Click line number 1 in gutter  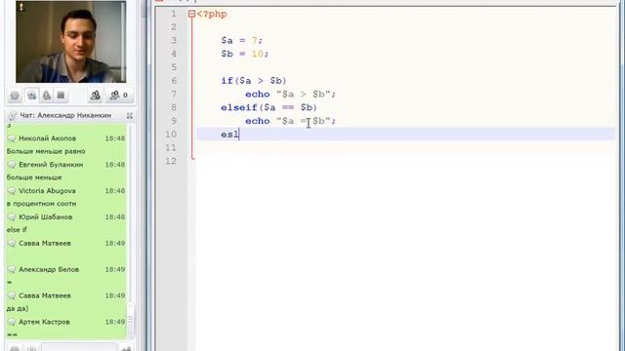point(174,14)
